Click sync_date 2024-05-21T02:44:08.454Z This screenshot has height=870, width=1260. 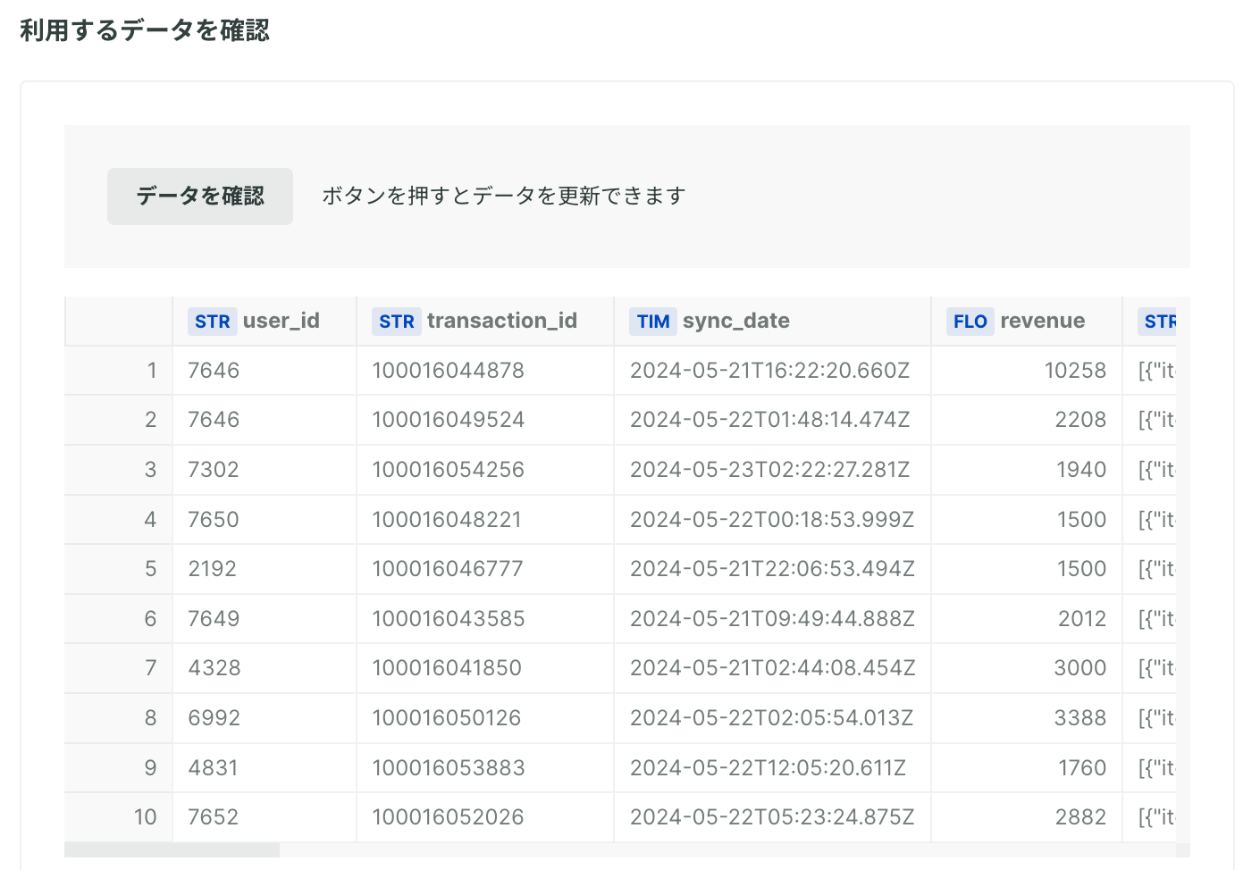[773, 668]
